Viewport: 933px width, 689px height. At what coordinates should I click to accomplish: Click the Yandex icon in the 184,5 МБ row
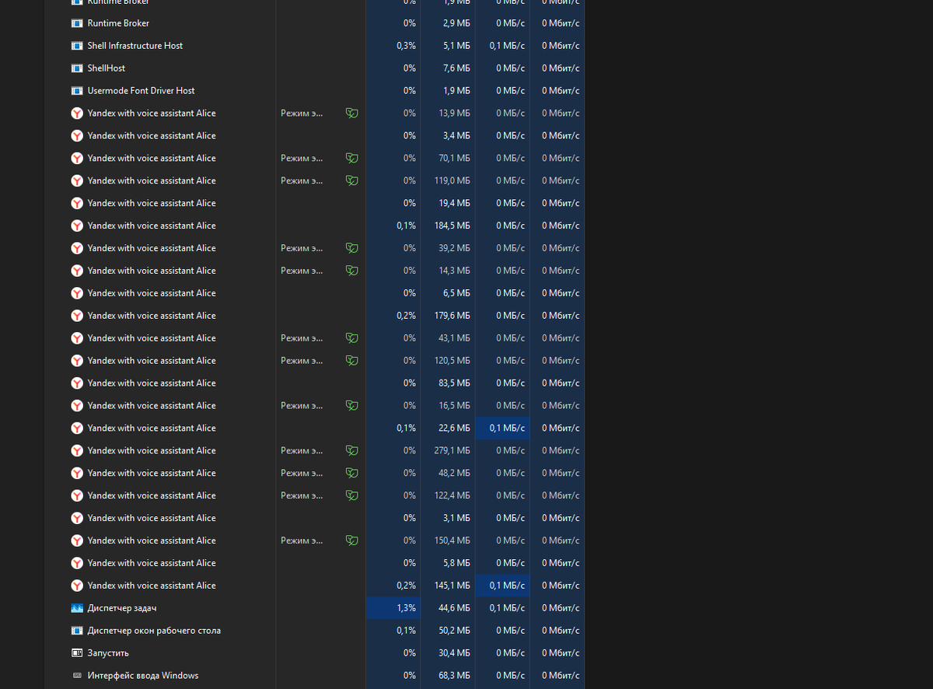tap(77, 226)
